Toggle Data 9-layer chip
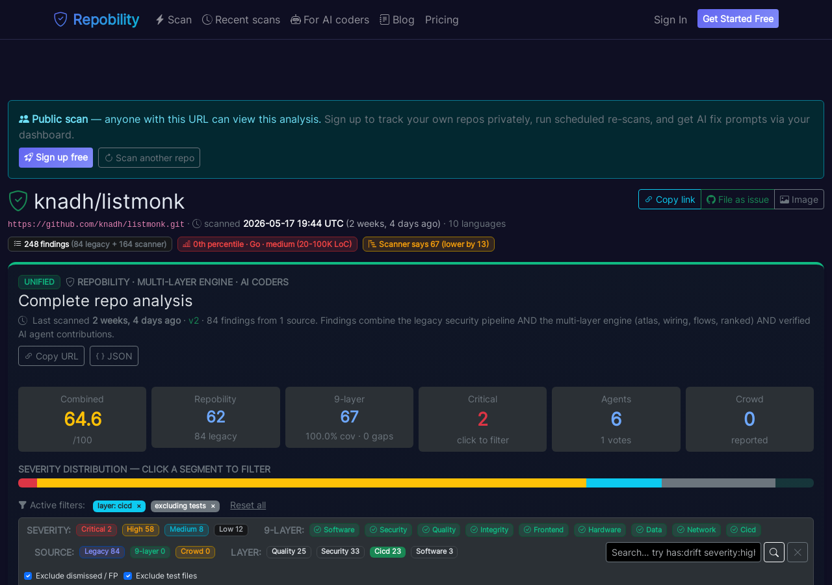Screen dimensions: 832x585 pyautogui.click(x=649, y=530)
